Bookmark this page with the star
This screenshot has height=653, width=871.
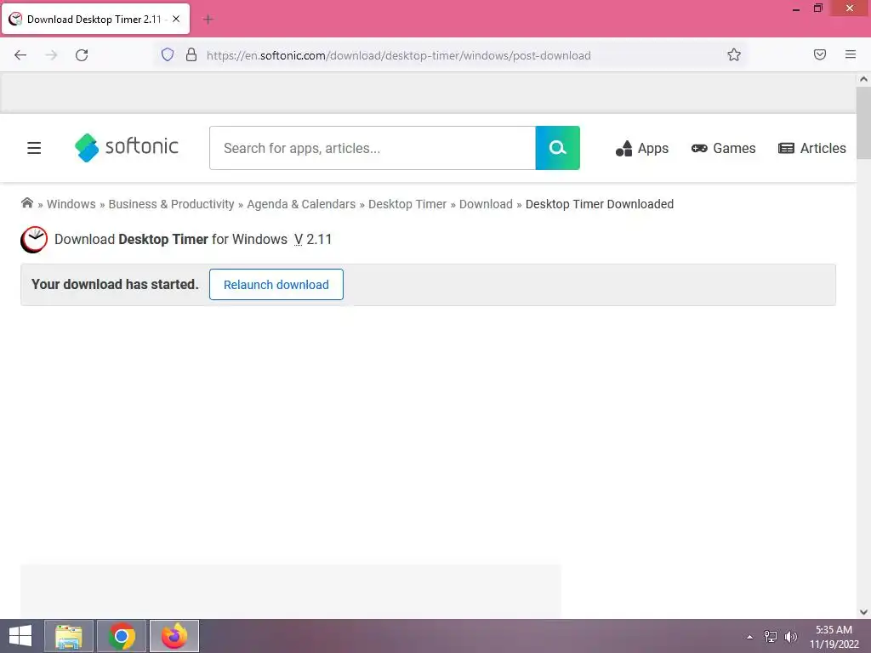point(734,54)
